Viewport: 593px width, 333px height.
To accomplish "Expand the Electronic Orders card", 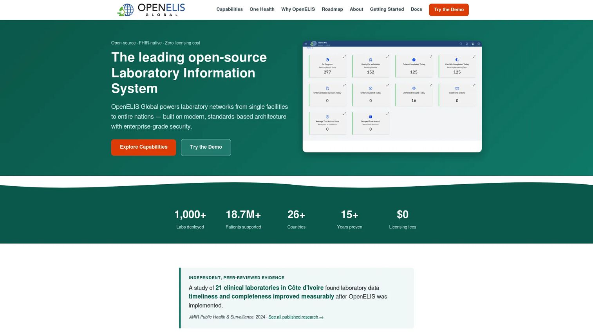I will pyautogui.click(x=474, y=85).
